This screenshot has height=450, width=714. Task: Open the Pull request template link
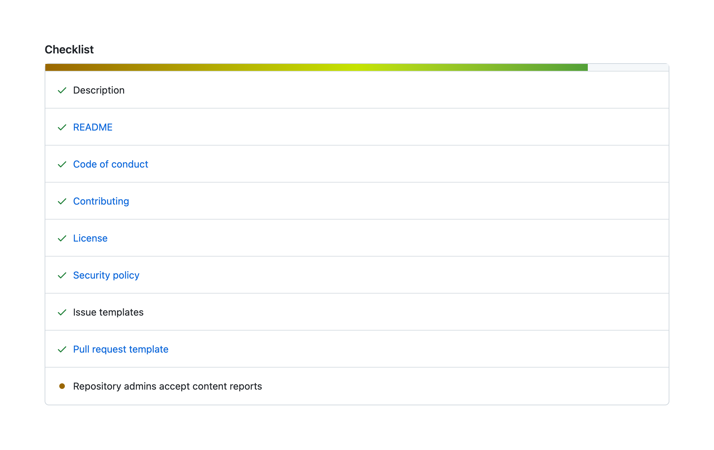pyautogui.click(x=120, y=349)
